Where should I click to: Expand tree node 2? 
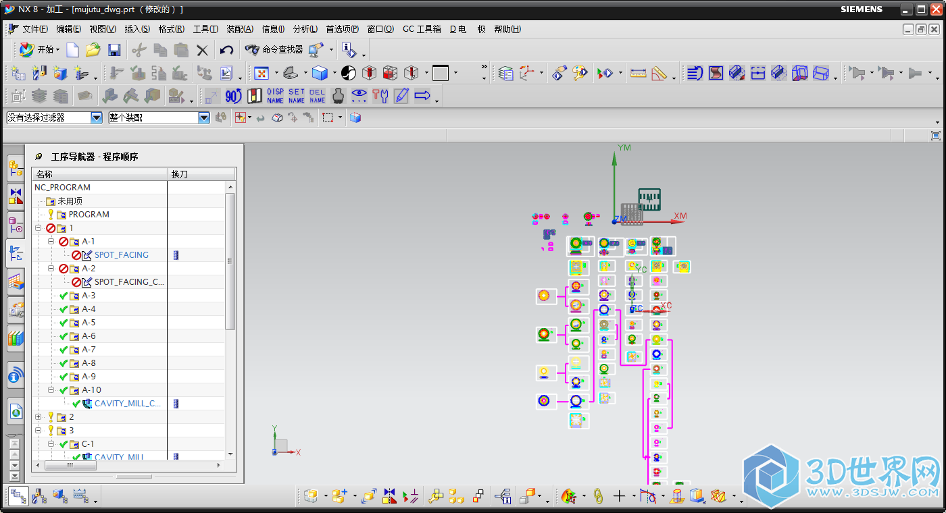pyautogui.click(x=39, y=417)
